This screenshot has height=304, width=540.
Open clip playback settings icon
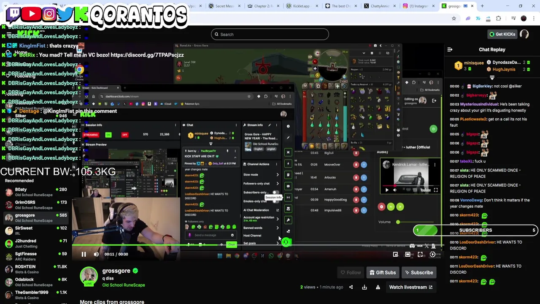click(x=432, y=254)
